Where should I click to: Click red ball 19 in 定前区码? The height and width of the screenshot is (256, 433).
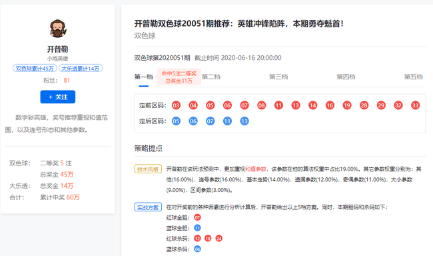coord(347,105)
